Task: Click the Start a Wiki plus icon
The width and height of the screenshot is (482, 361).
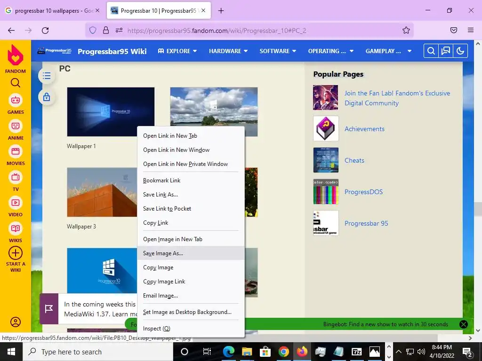Action: (16, 253)
